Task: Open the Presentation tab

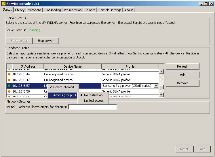Action: click(73, 10)
